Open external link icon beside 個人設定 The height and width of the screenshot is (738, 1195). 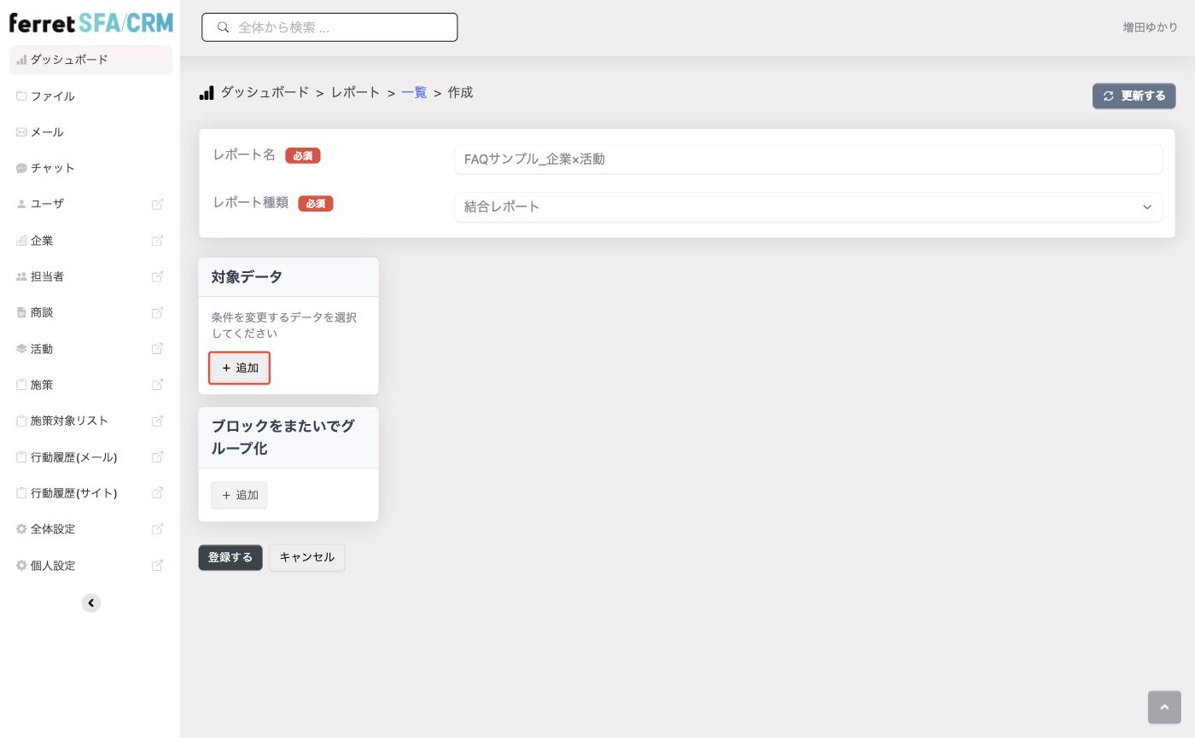point(157,566)
